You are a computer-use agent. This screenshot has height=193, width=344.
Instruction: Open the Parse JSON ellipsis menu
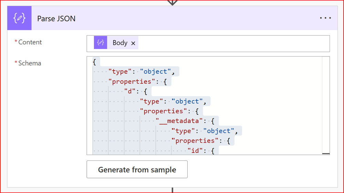[325, 18]
